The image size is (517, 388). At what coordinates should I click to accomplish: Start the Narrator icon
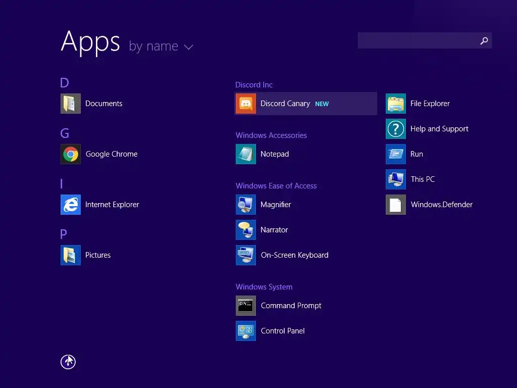click(246, 230)
